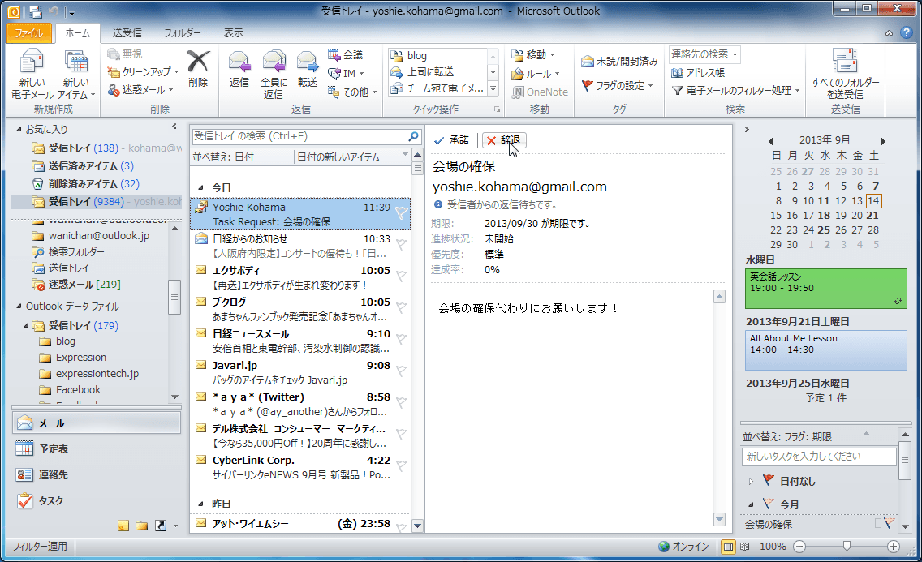
Task: Choose the 上司に転送 quick step
Action: [x=437, y=71]
